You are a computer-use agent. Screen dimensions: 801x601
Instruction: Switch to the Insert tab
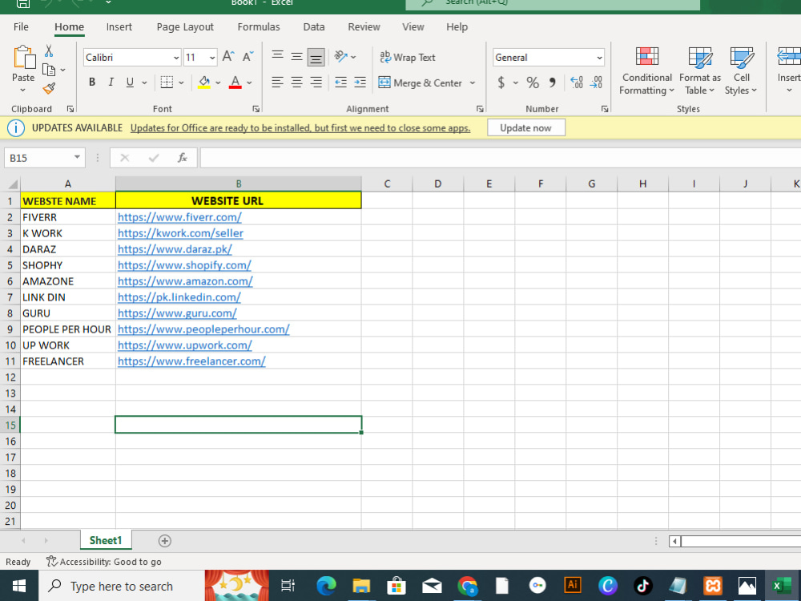point(119,27)
